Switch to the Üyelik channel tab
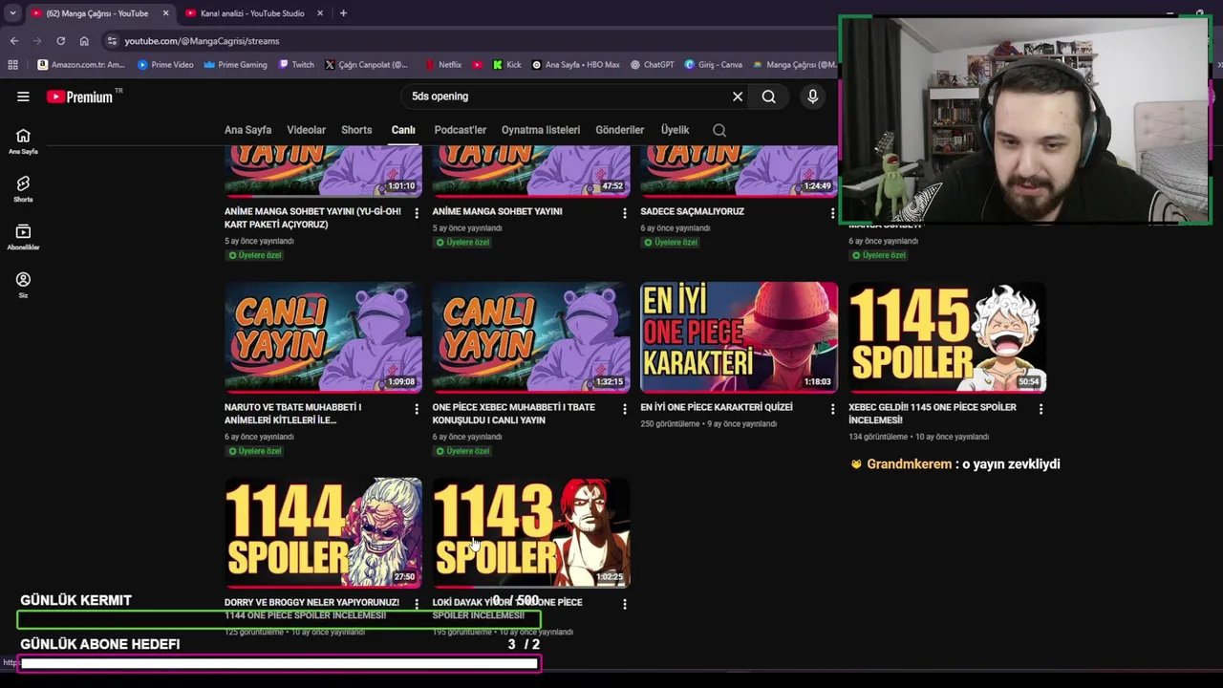 pos(675,130)
